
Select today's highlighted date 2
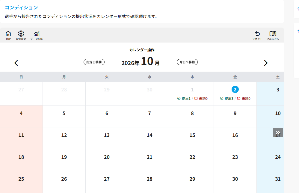pos(235,89)
